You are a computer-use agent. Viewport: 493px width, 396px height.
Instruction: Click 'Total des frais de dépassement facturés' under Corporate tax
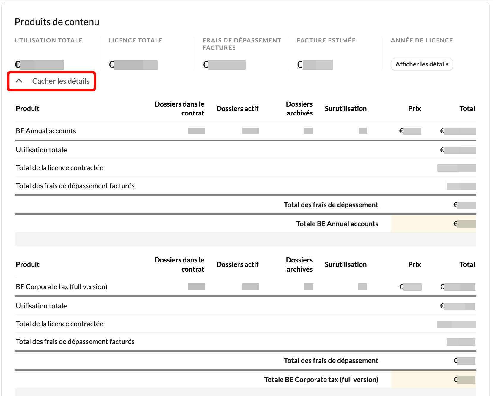click(245, 342)
